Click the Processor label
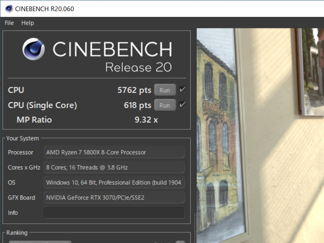The image size is (324, 243). coord(21,153)
